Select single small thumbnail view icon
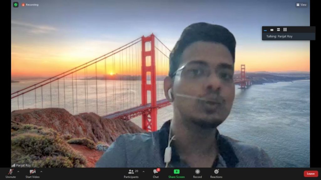The height and width of the screenshot is (180, 321). point(272,30)
